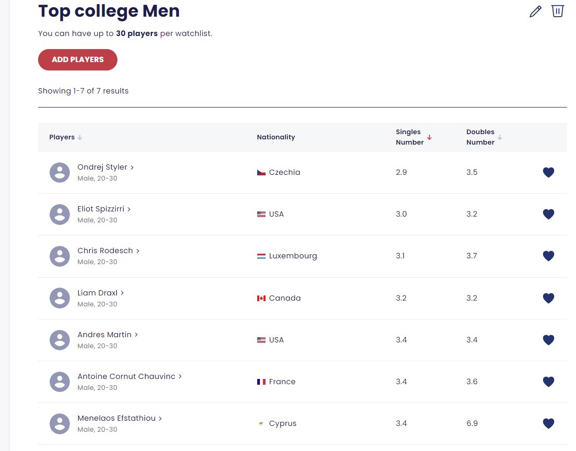The width and height of the screenshot is (576, 451).
Task: Unfavorite Eliot Spizzirri with heart icon
Action: [548, 214]
